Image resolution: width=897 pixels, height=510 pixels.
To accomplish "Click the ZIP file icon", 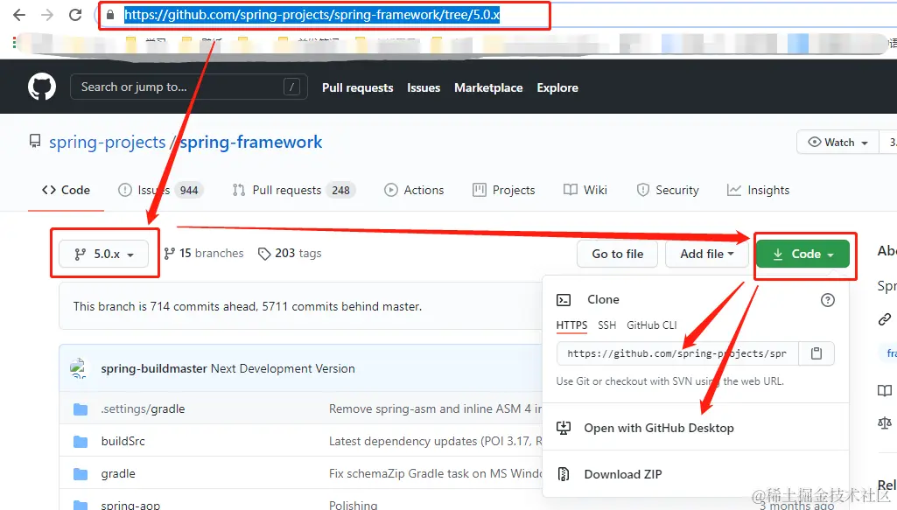I will (564, 474).
